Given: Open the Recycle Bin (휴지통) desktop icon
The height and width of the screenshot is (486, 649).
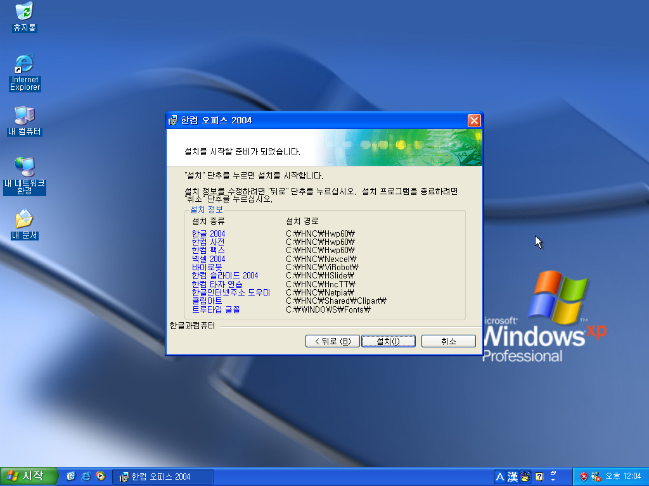Looking at the screenshot, I should coord(25,16).
